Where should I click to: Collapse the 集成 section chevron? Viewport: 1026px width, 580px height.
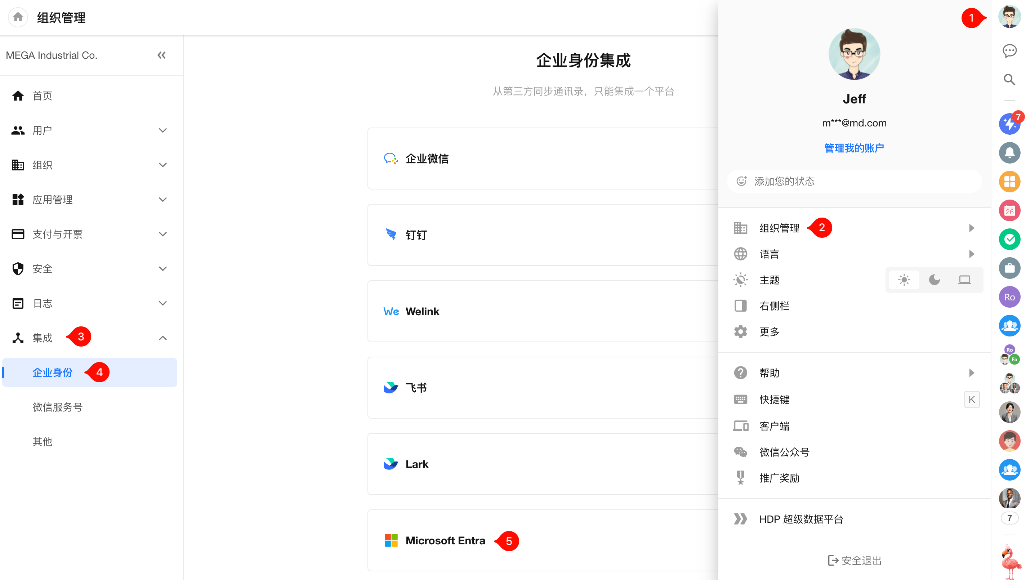pos(162,338)
